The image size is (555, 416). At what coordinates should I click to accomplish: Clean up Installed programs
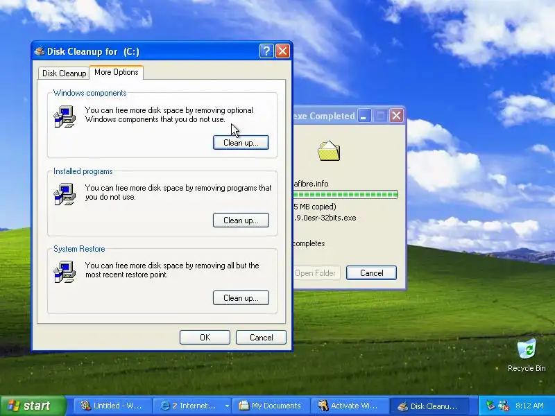tap(241, 220)
